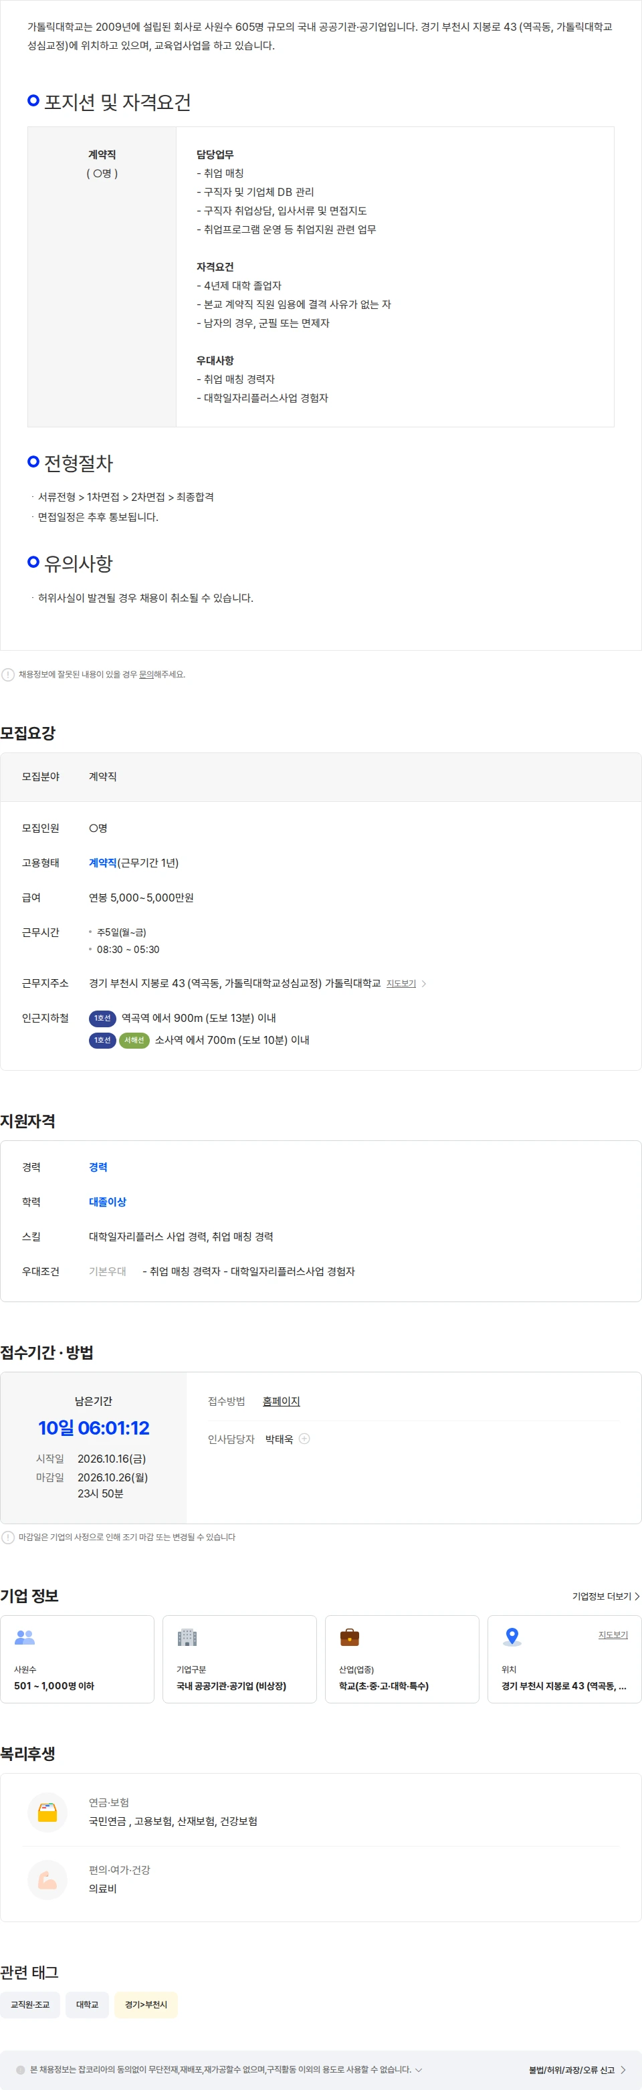Click 의료비 benefit text
Screen dimensions: 642x2090
click(x=102, y=1889)
